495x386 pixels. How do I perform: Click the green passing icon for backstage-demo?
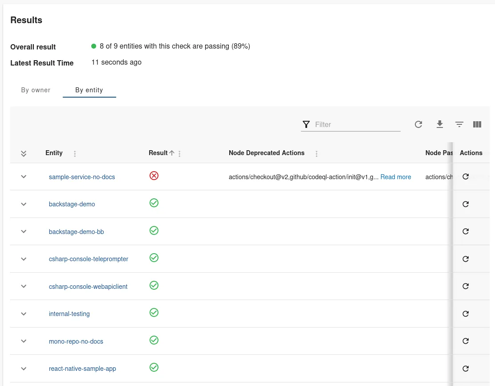point(154,203)
